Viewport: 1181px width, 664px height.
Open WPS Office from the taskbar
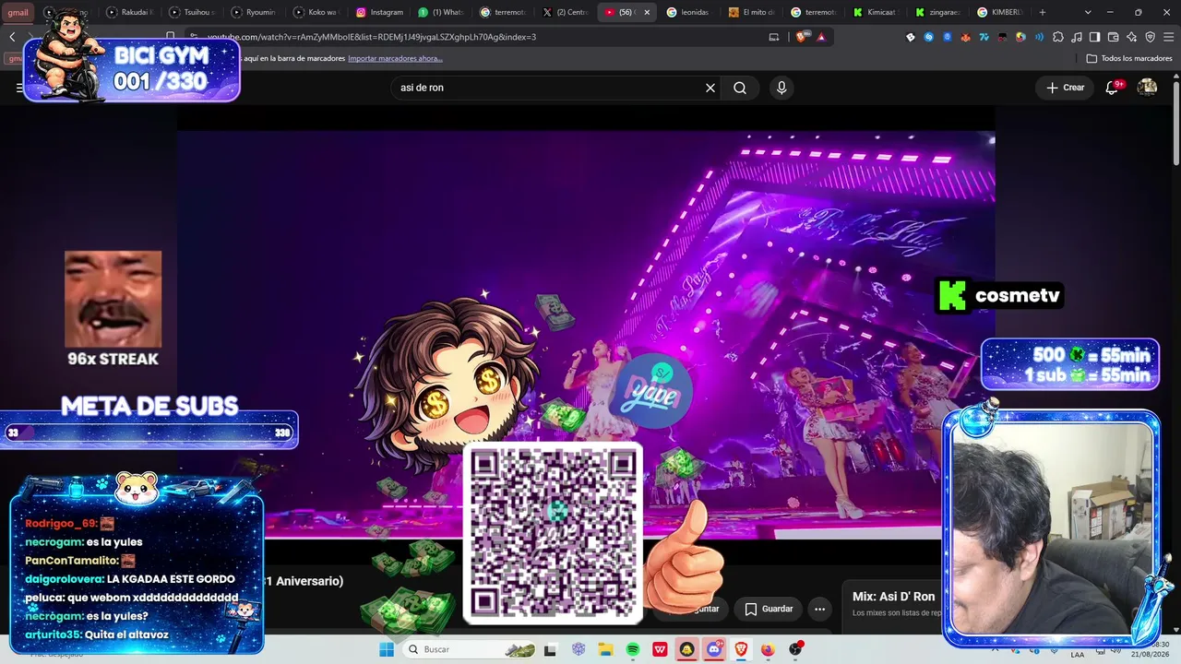point(661,649)
